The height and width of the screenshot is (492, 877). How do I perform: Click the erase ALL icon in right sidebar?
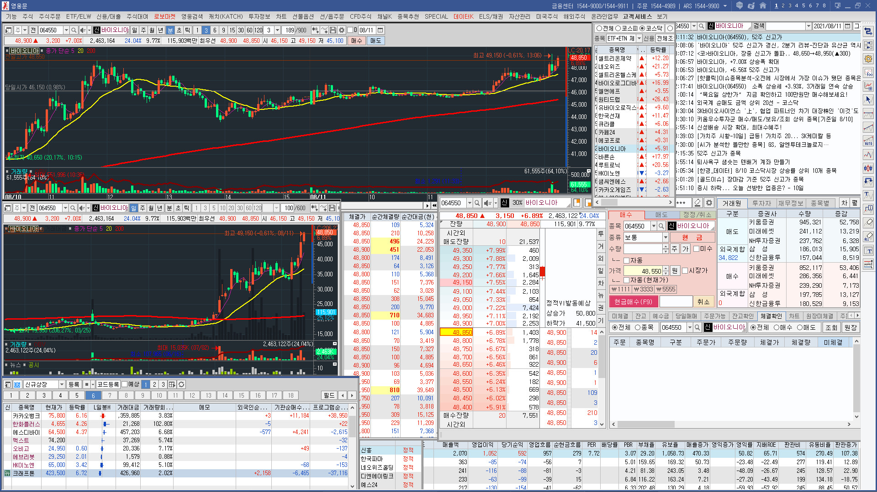point(868,236)
